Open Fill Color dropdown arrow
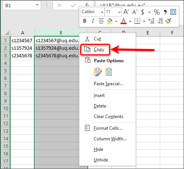The image size is (184, 169). coord(116,21)
